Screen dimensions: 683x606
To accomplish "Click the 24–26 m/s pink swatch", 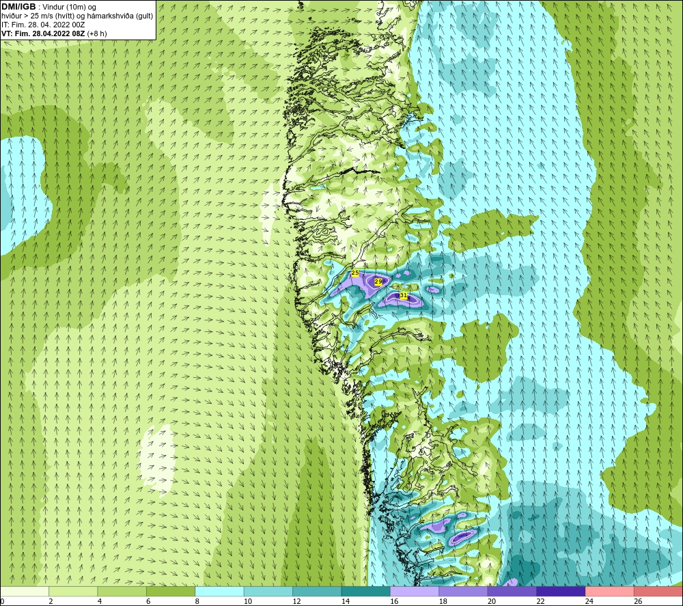I will [610, 591].
